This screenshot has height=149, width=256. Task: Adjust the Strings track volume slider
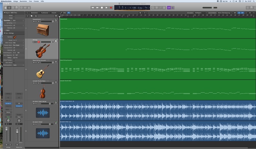[47, 42]
